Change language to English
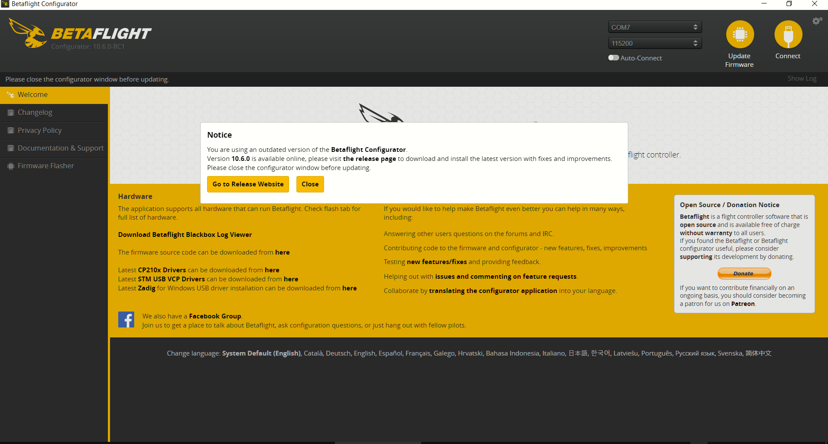This screenshot has height=444, width=828. click(x=365, y=353)
